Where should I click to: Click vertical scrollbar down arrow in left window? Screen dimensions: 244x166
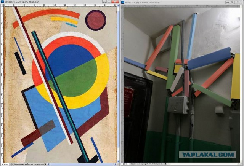[x=118, y=161]
